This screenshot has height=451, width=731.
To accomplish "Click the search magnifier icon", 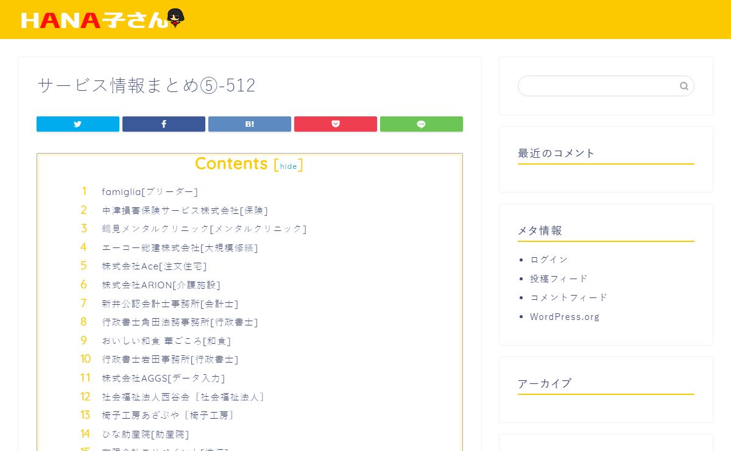I will 684,86.
